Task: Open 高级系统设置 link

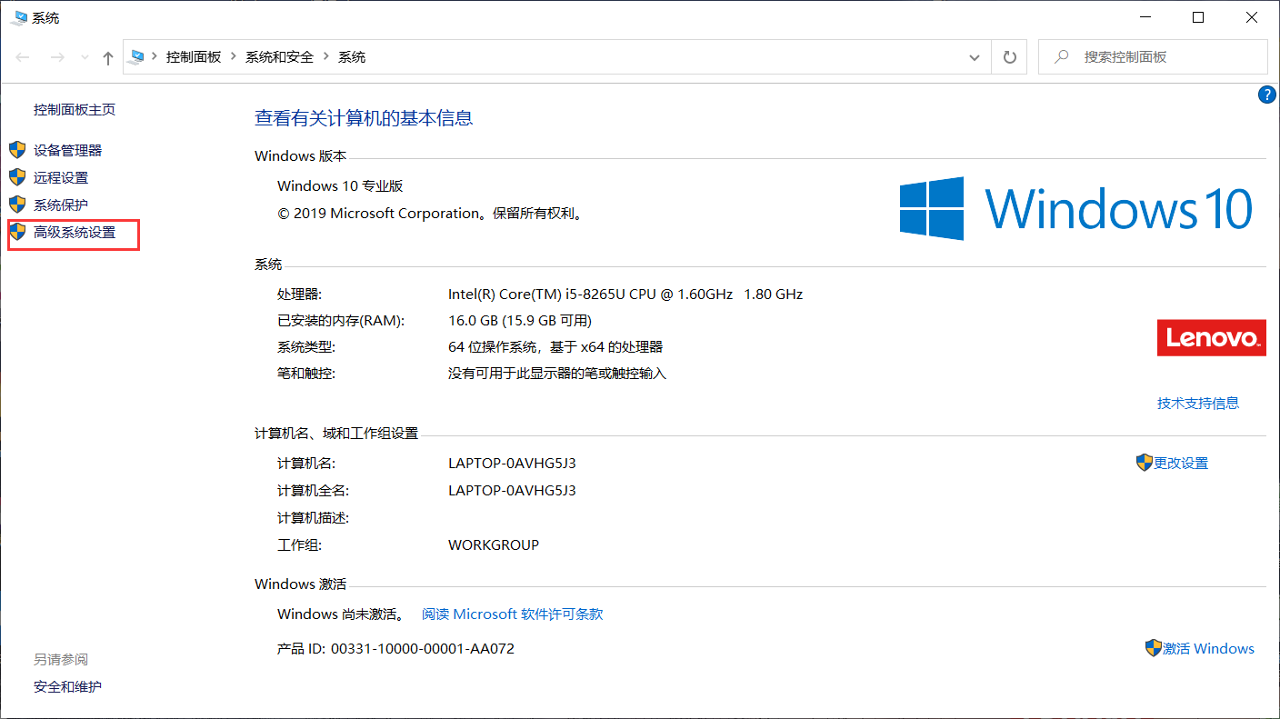Action: (x=75, y=232)
